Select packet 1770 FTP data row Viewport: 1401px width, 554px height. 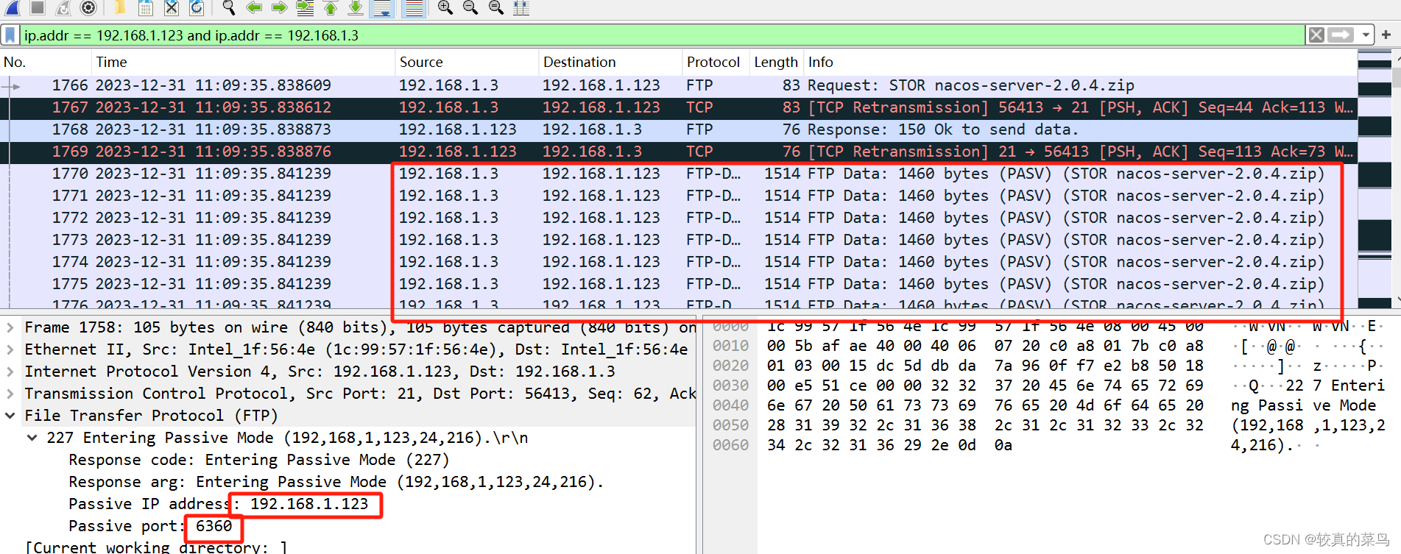678,174
